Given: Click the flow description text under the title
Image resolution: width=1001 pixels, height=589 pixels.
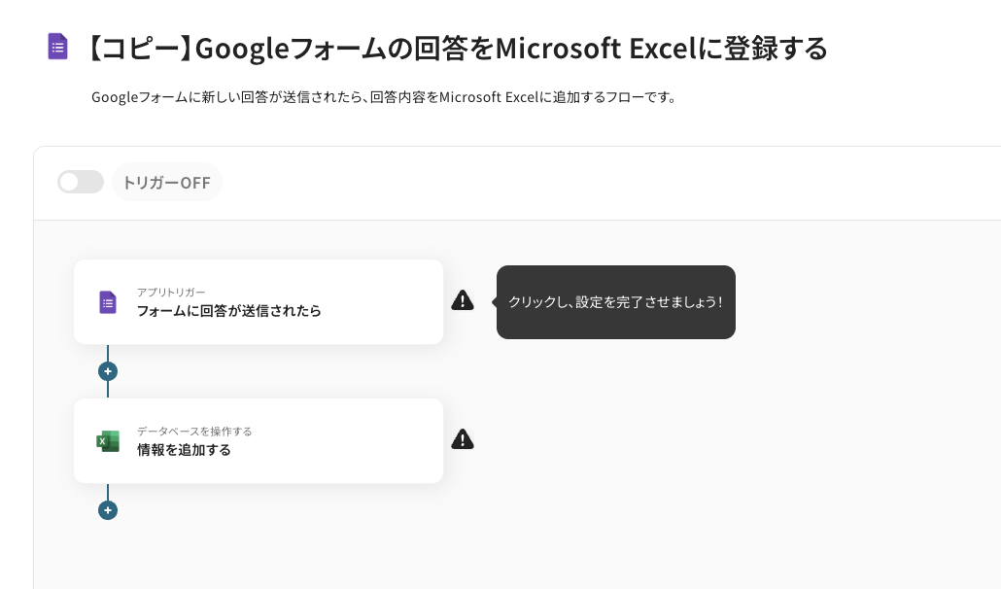Looking at the screenshot, I should pyautogui.click(x=383, y=97).
